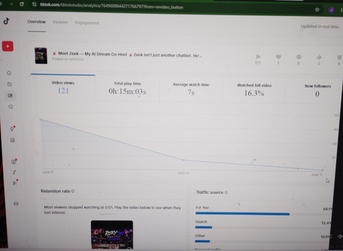Open Comments via the speech bubble sidebar icon
This screenshot has width=343, height=251.
tap(11, 107)
